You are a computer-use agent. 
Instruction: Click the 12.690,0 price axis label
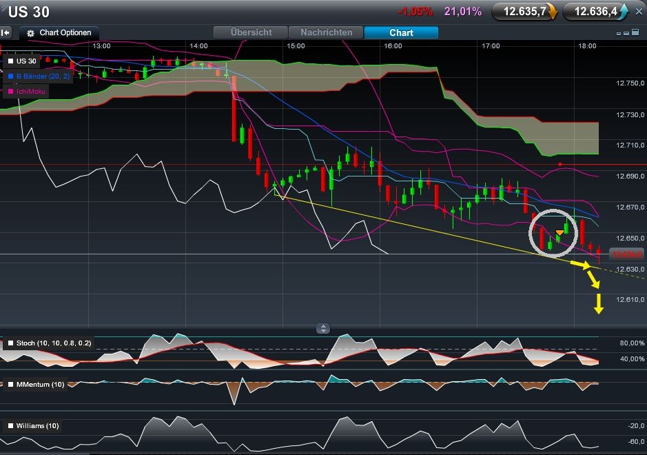pyautogui.click(x=630, y=176)
